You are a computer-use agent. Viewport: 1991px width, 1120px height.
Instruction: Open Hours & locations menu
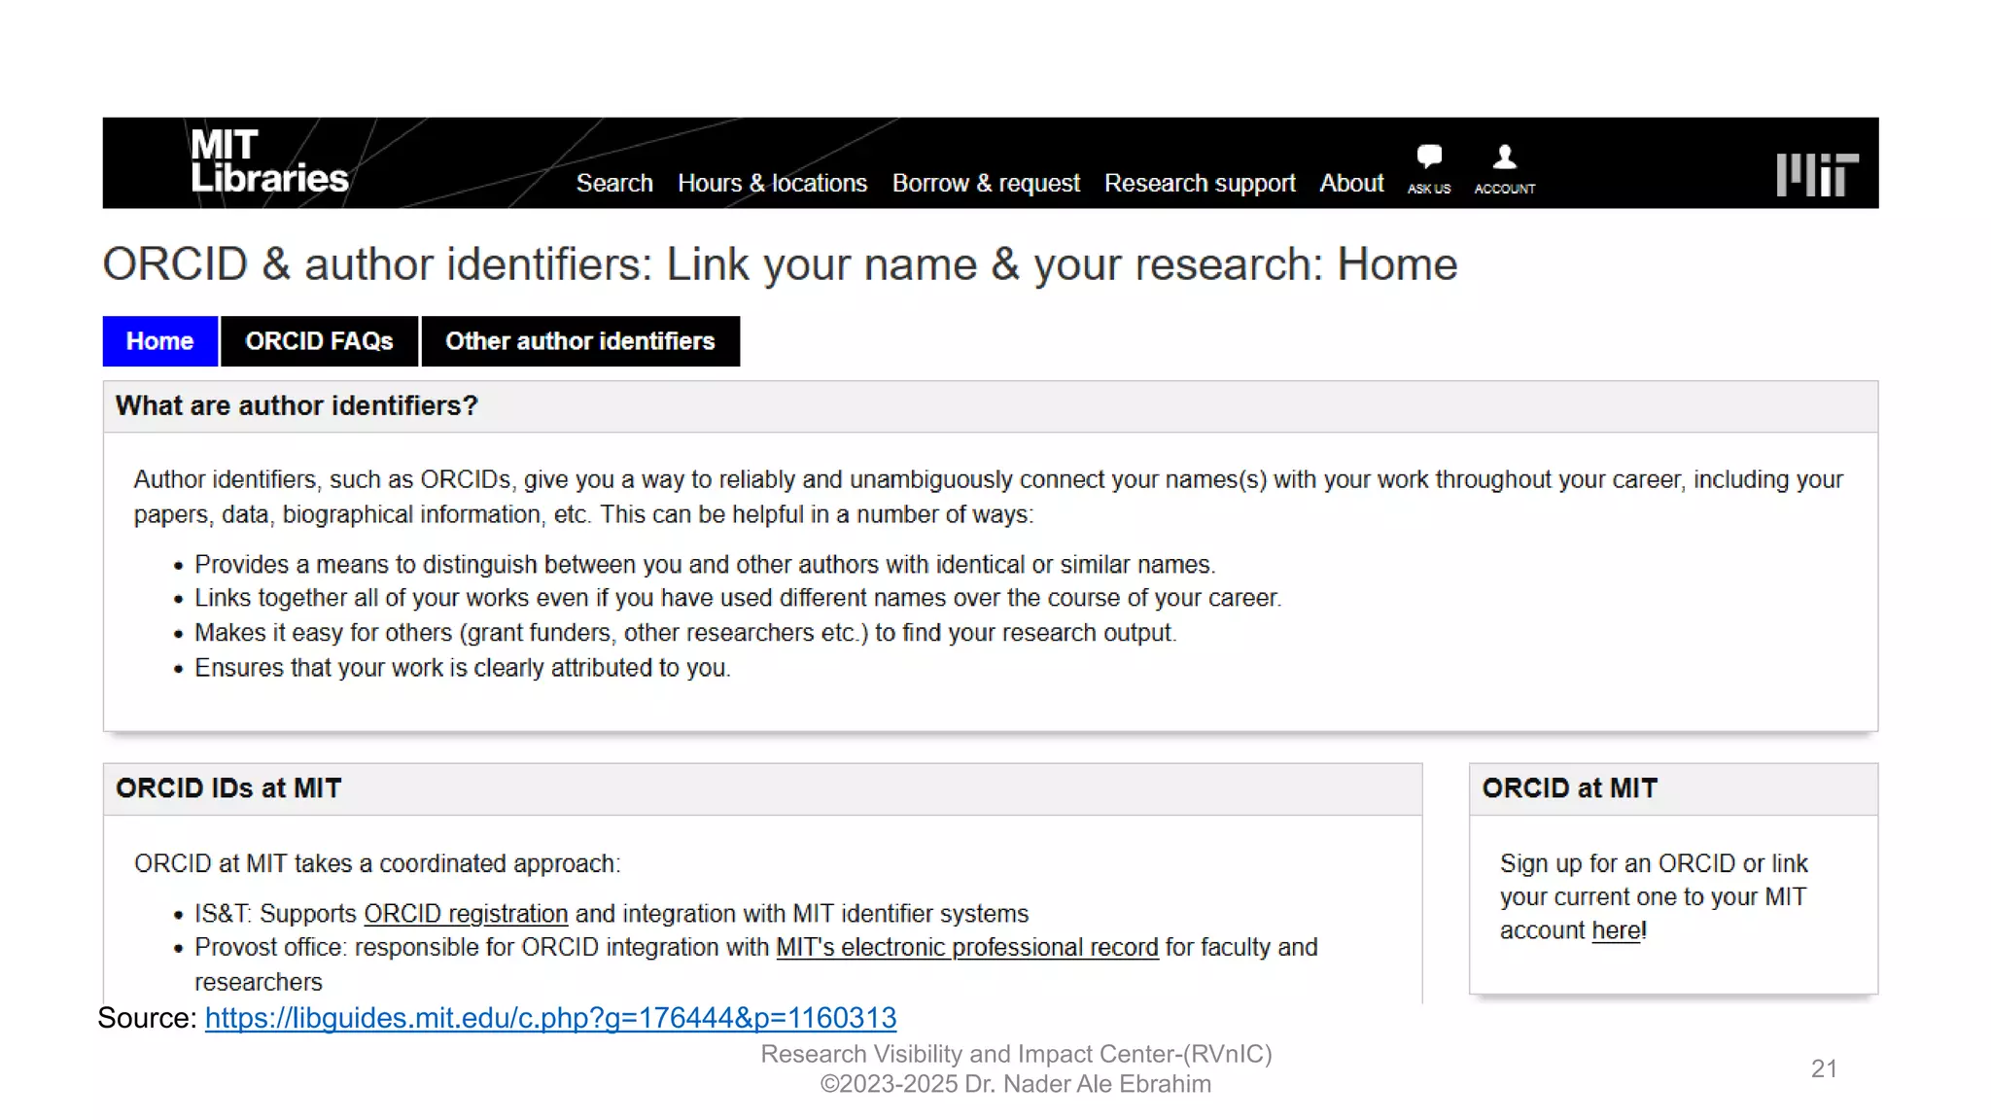(x=772, y=183)
